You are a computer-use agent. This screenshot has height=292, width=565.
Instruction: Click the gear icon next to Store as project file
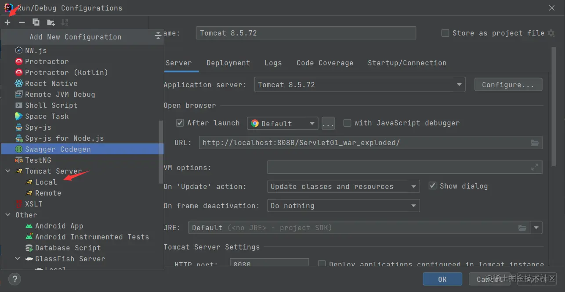coord(551,33)
